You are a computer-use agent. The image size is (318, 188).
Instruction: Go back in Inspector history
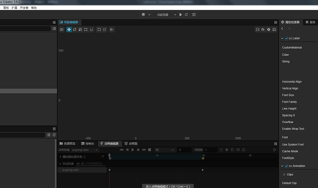tap(283, 29)
